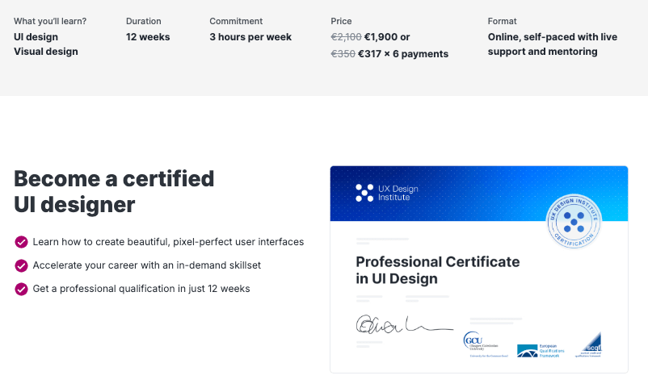Click the signature on the certificate
Image resolution: width=648 pixels, height=388 pixels.
point(404,324)
